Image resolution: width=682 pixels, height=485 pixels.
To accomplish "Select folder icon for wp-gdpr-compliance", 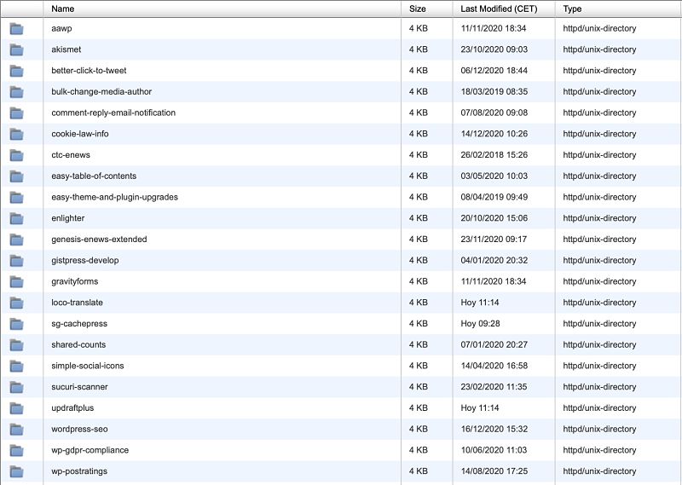I will [x=16, y=451].
